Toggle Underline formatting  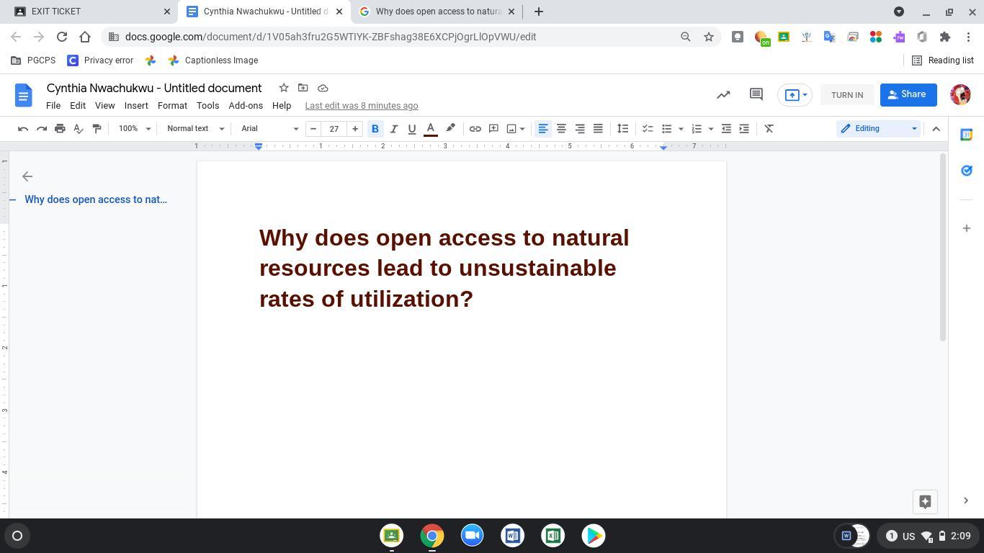point(412,129)
